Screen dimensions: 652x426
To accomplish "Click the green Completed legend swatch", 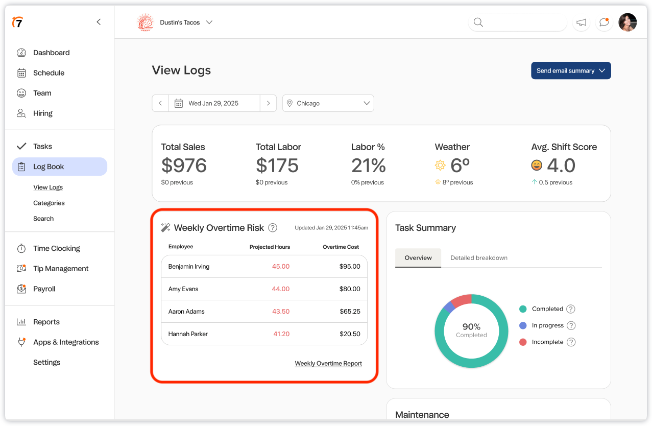I will point(523,309).
